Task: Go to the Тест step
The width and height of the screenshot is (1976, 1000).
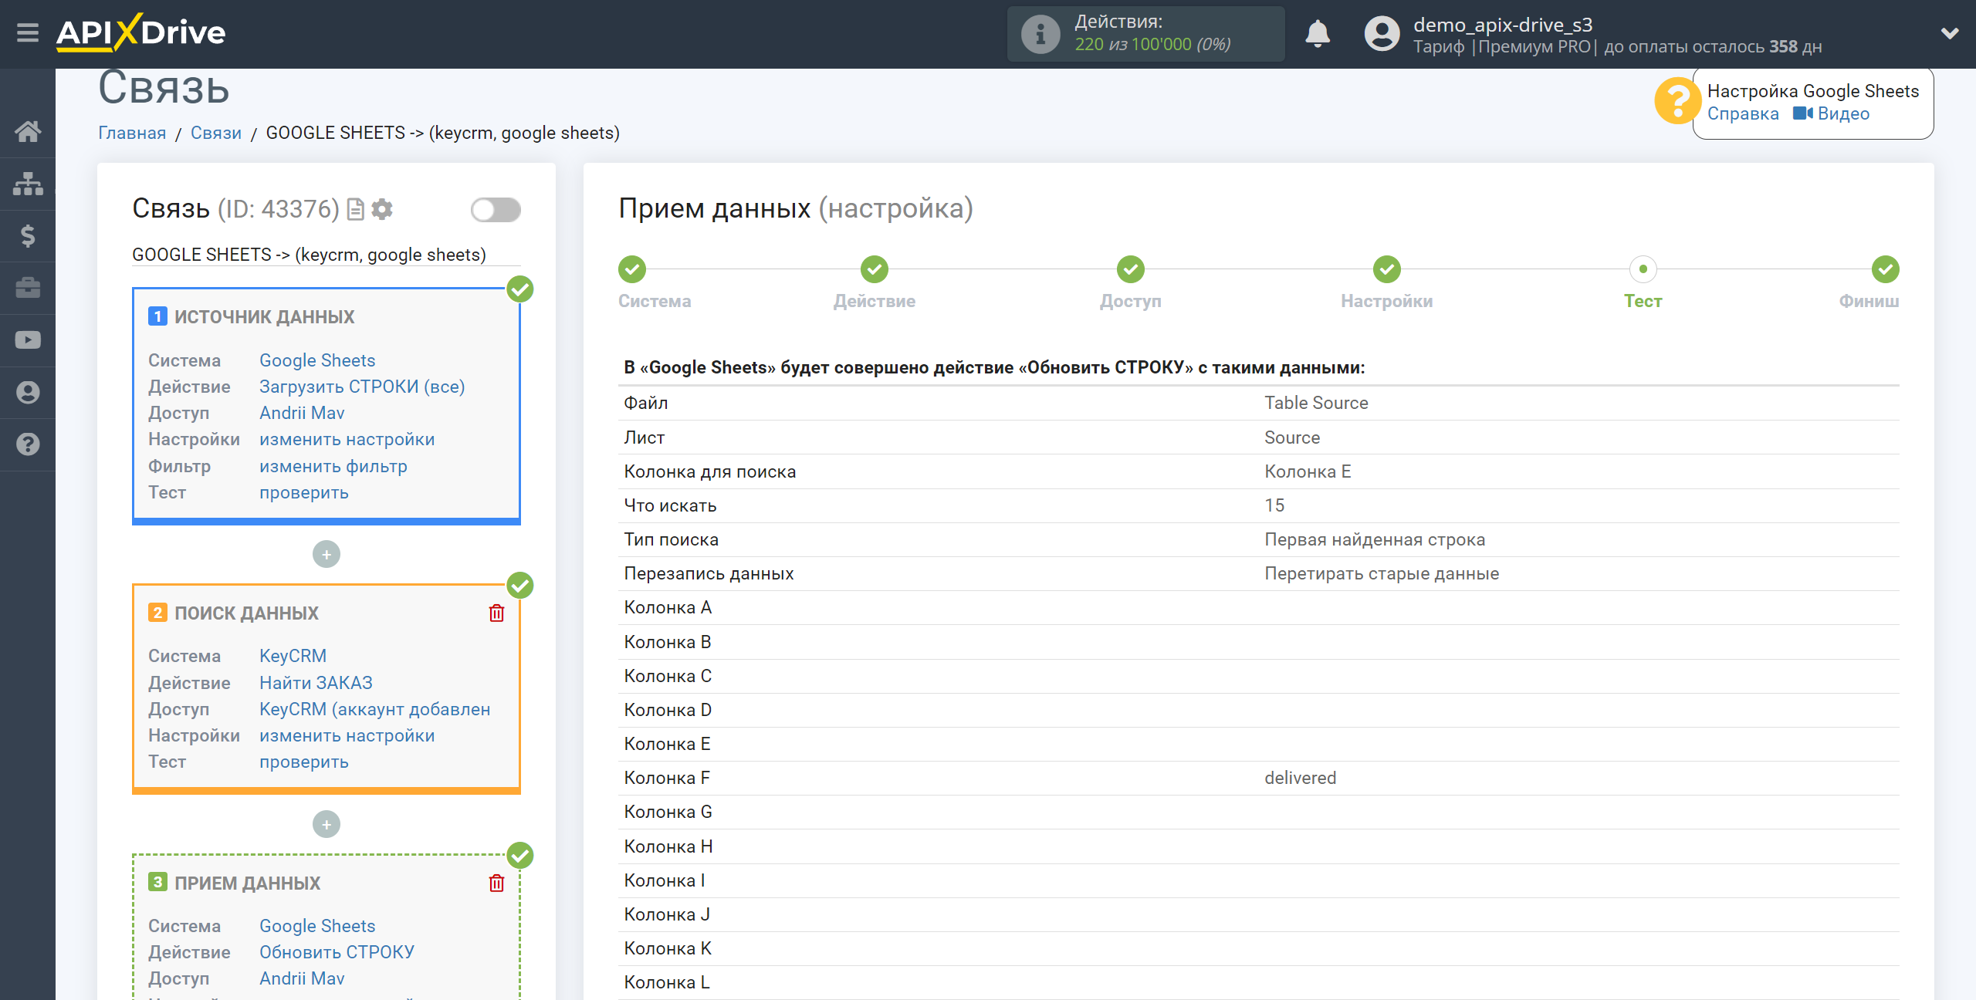Action: pyautogui.click(x=1643, y=269)
